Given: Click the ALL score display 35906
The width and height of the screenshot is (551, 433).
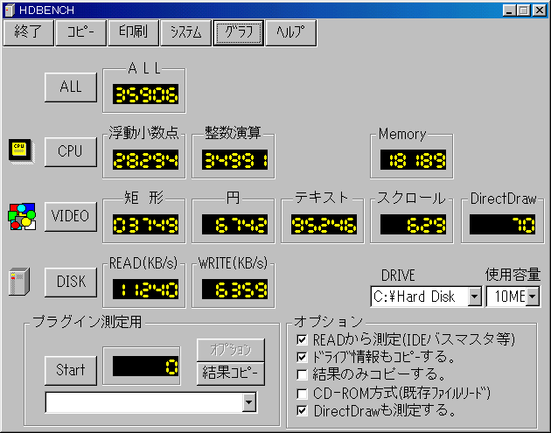Looking at the screenshot, I should click(x=145, y=94).
